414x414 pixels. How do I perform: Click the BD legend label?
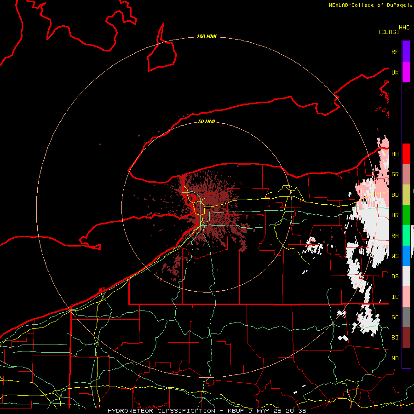point(395,195)
